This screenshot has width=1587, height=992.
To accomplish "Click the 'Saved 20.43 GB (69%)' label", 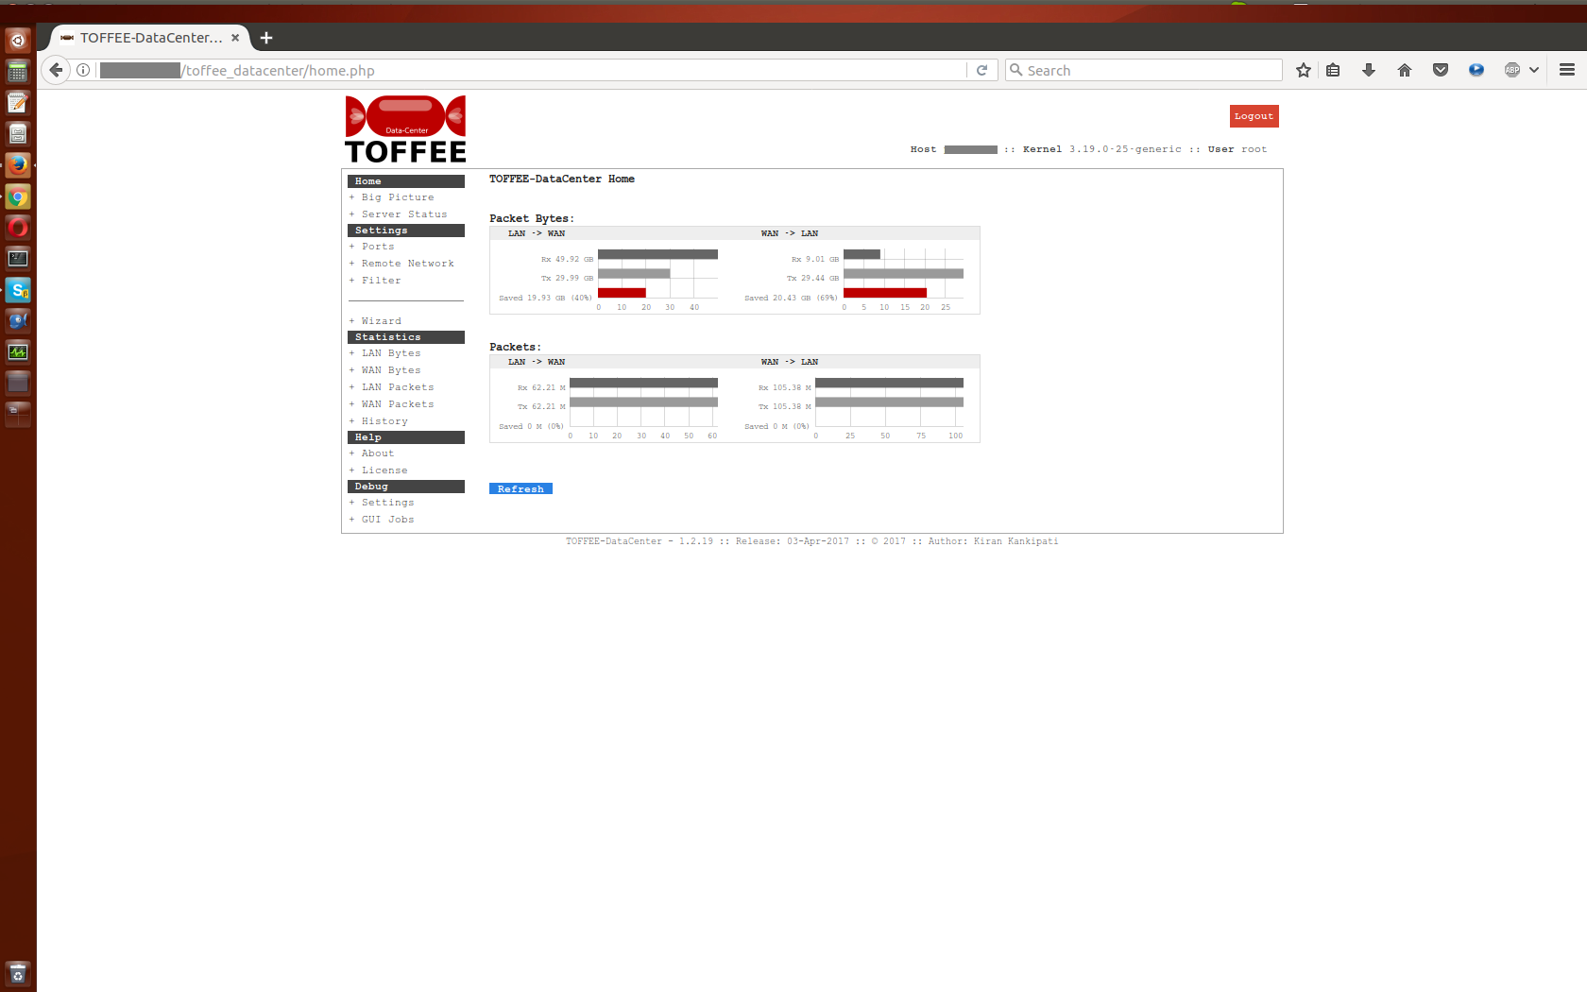I will tap(791, 298).
